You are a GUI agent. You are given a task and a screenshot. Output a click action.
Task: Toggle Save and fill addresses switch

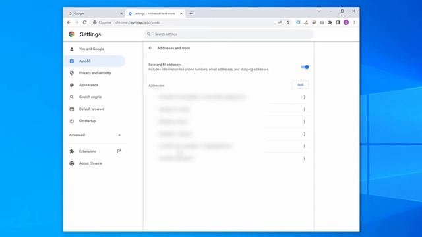tap(305, 67)
